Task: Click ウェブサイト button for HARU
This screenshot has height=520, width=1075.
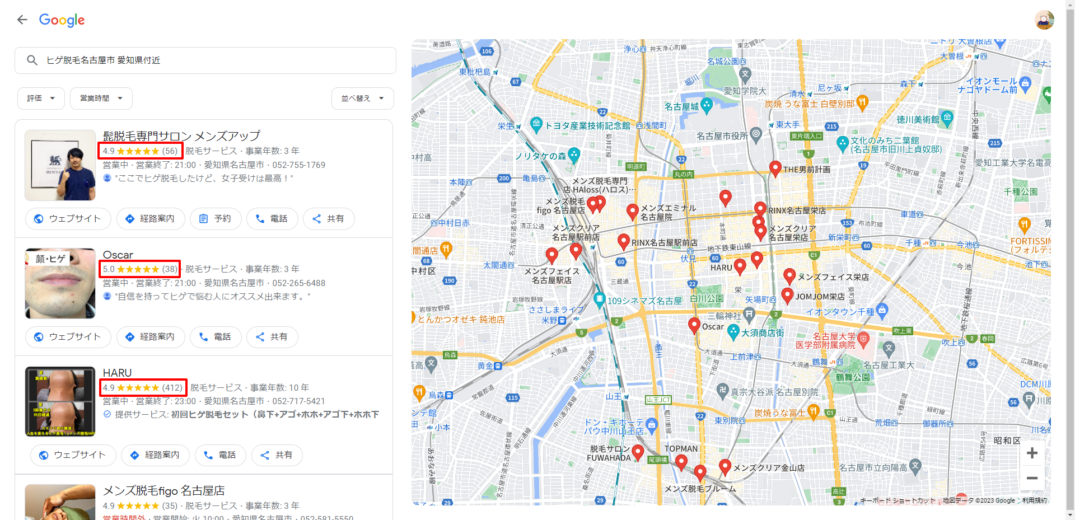Action: 73,455
